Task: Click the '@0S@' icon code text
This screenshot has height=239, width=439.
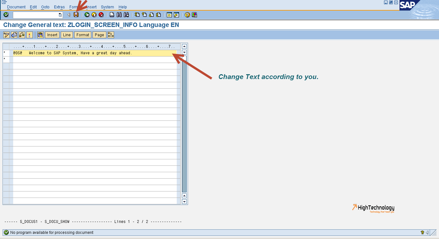Action: point(18,53)
